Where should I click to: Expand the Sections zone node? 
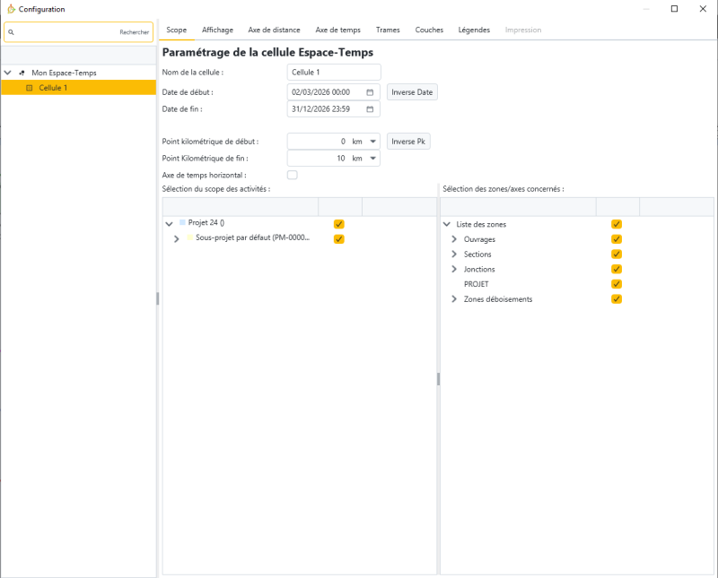pyautogui.click(x=454, y=254)
